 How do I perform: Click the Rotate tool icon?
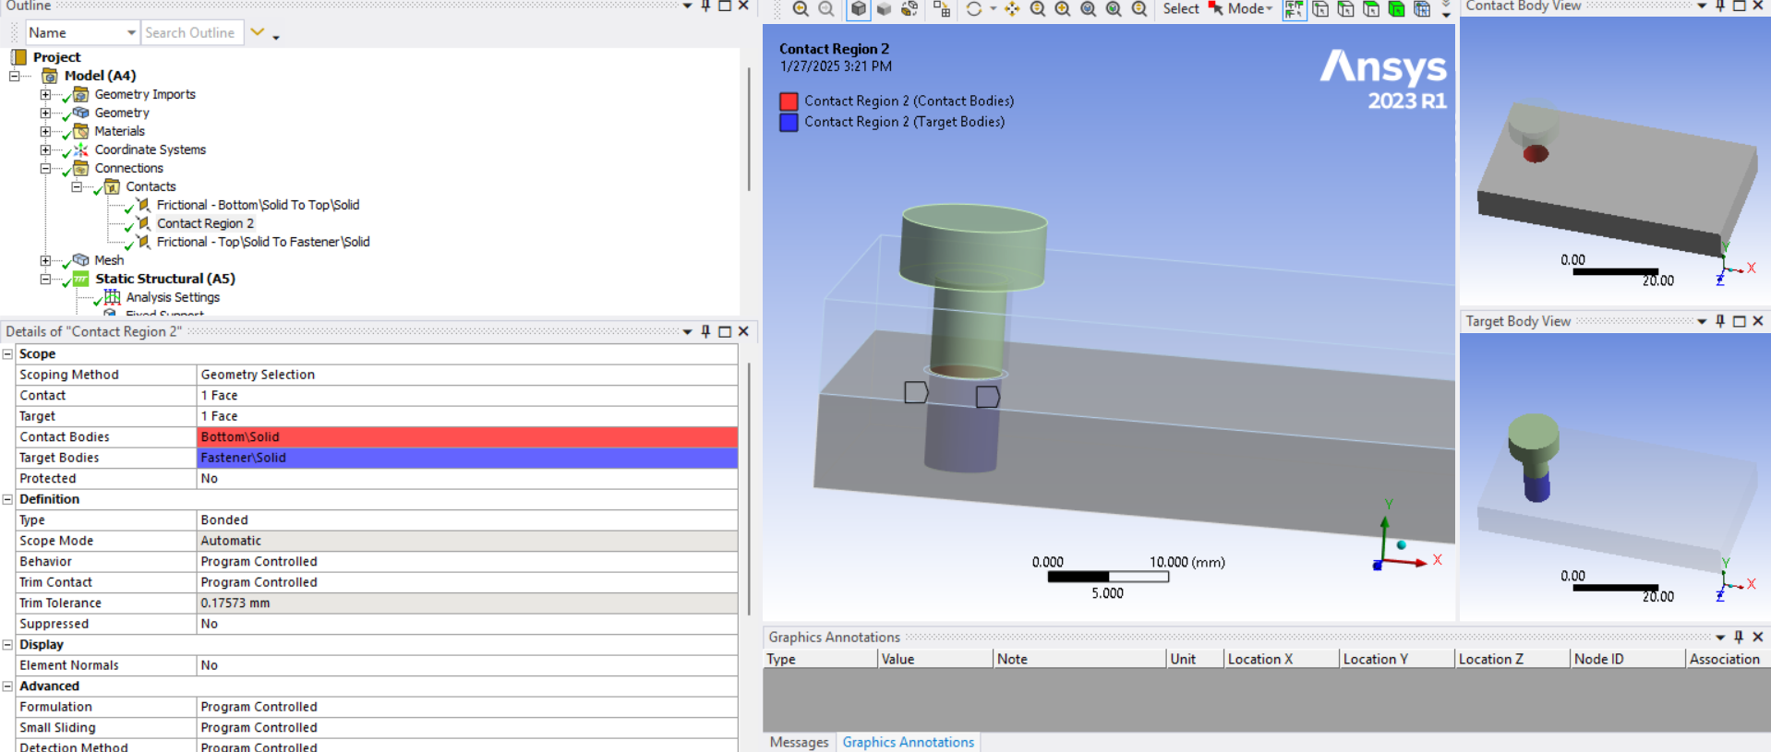(x=973, y=9)
